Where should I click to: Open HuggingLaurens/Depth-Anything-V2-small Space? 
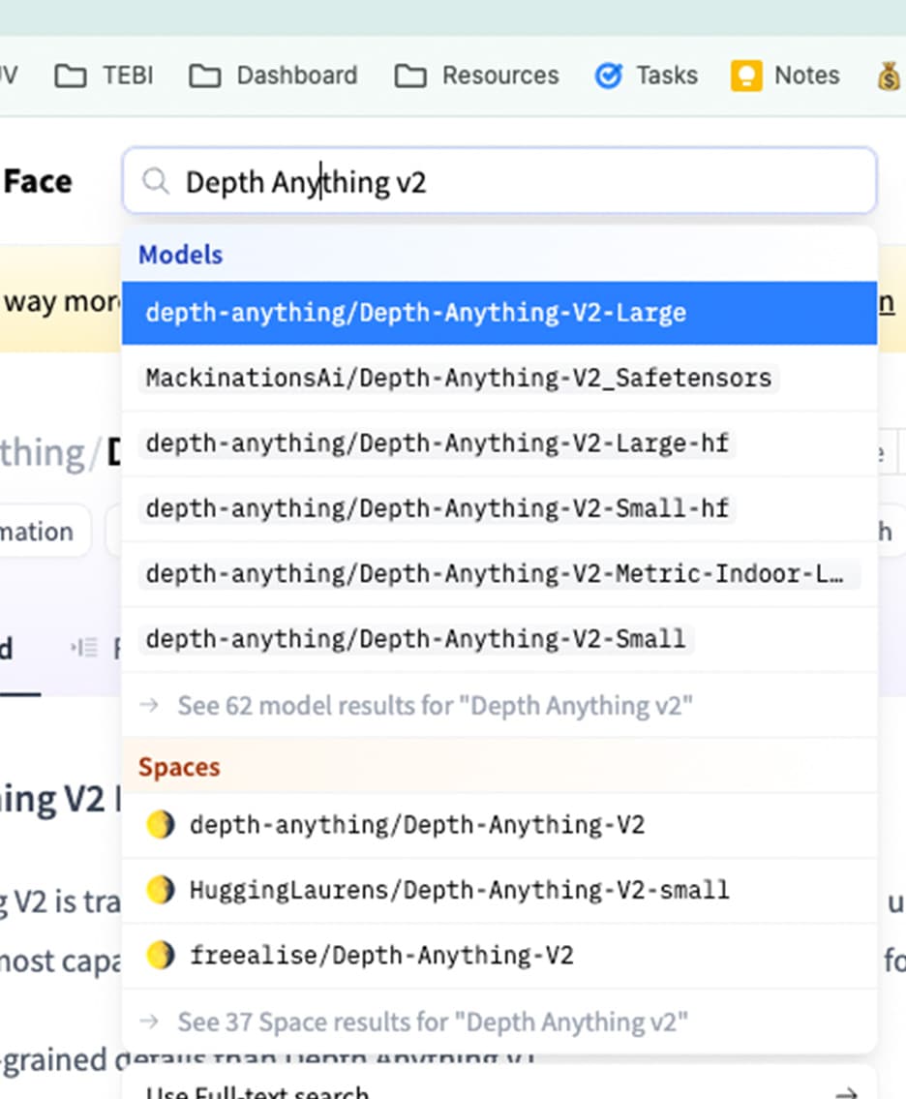coord(459,890)
